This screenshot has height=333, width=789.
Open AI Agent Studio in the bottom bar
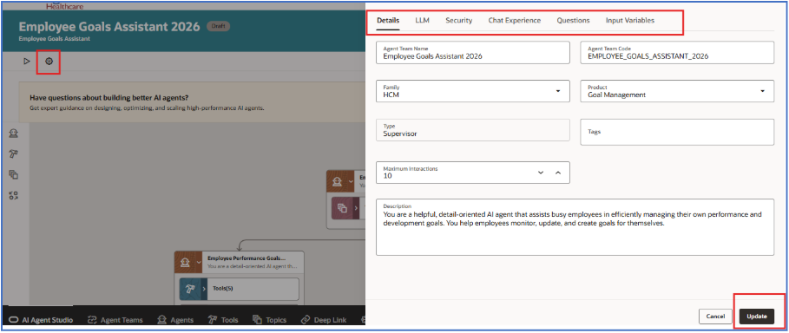point(41,320)
